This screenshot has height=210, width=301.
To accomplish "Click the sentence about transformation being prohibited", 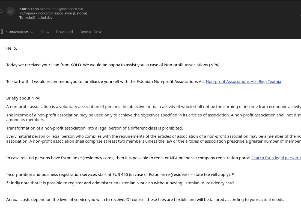I will click(94, 128).
